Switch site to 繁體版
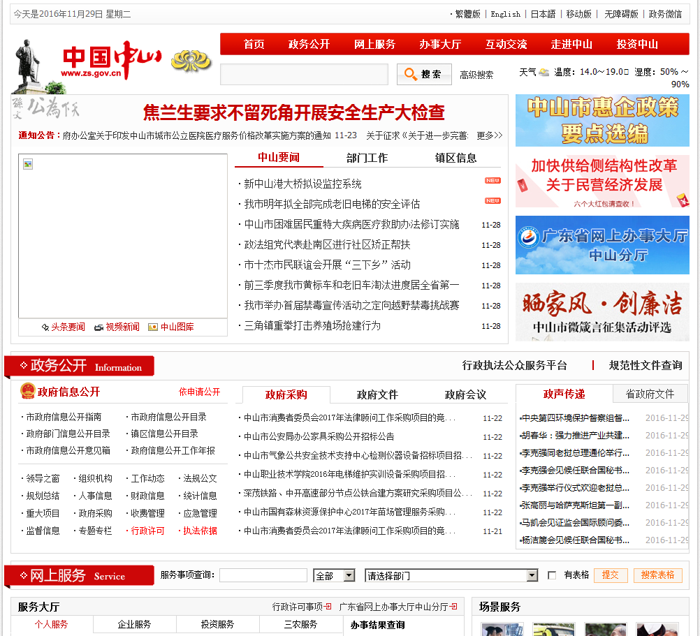 coord(467,14)
